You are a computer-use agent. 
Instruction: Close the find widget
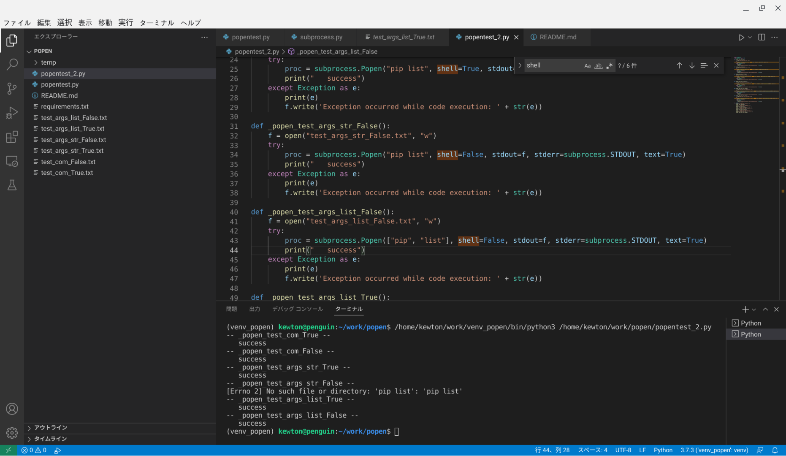pyautogui.click(x=716, y=65)
